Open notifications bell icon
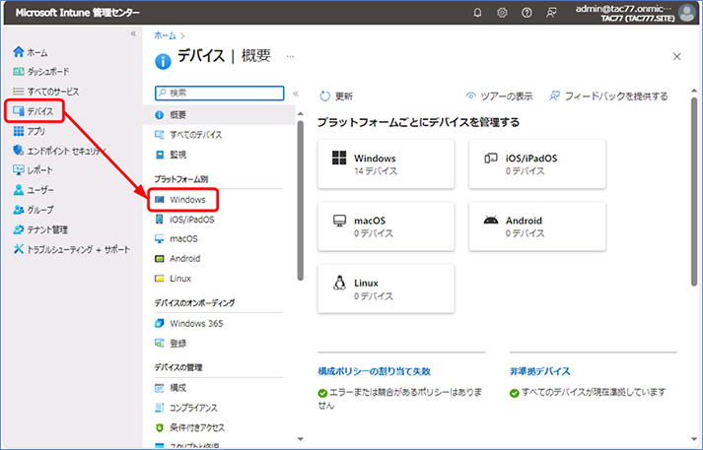 [x=477, y=13]
